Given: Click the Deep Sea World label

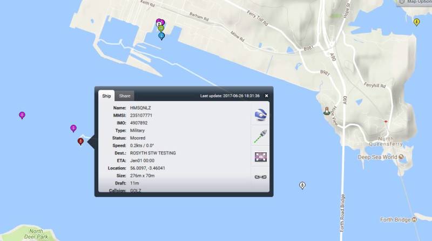Looking at the screenshot, I should [x=377, y=157].
